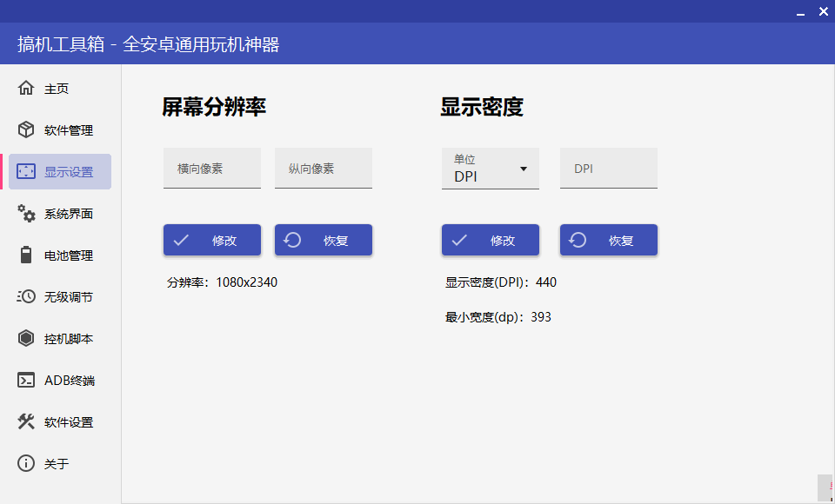Click the 分辨率: 1080x2340 text

pyautogui.click(x=222, y=282)
